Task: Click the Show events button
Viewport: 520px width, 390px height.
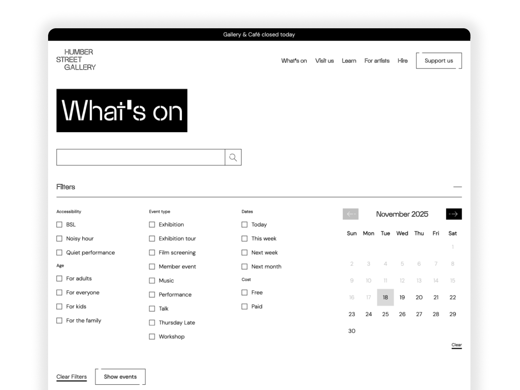Action: click(120, 377)
